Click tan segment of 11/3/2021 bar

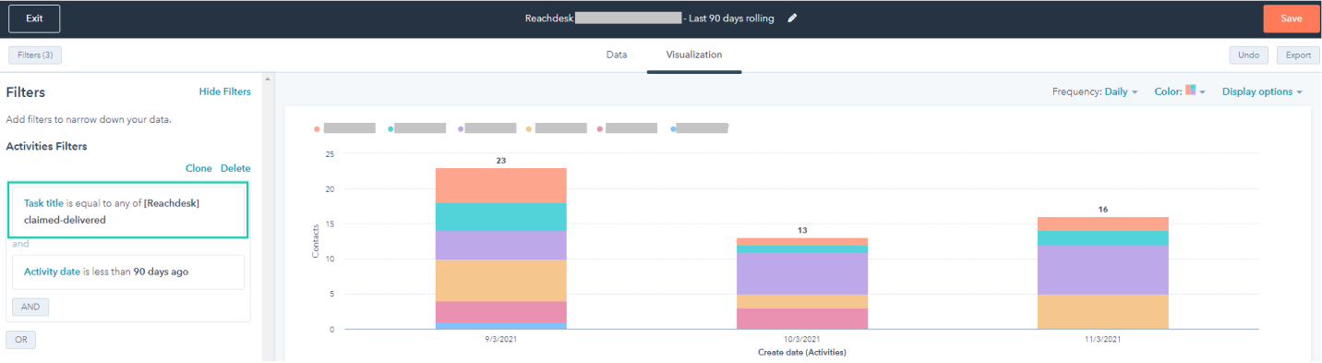(1103, 311)
